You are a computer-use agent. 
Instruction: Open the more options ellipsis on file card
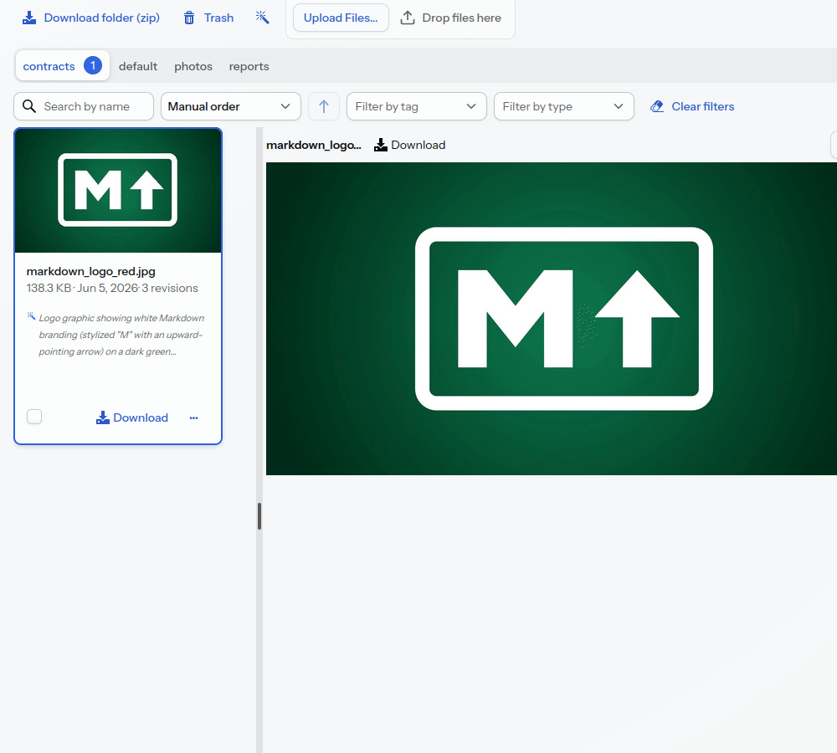[194, 417]
